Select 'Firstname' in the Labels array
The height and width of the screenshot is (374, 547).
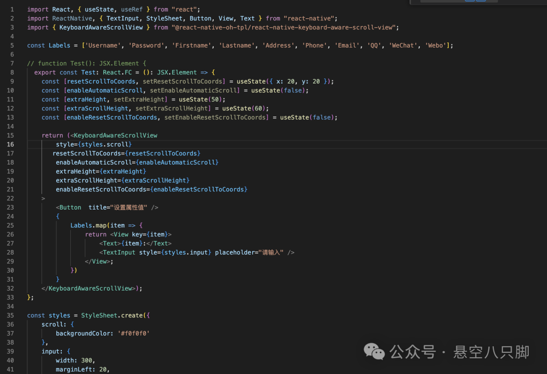(191, 46)
